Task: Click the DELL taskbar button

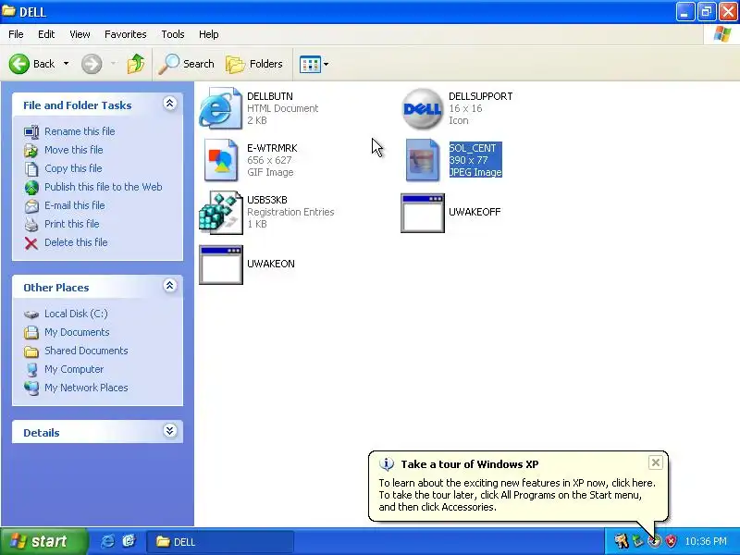Action: (220, 542)
